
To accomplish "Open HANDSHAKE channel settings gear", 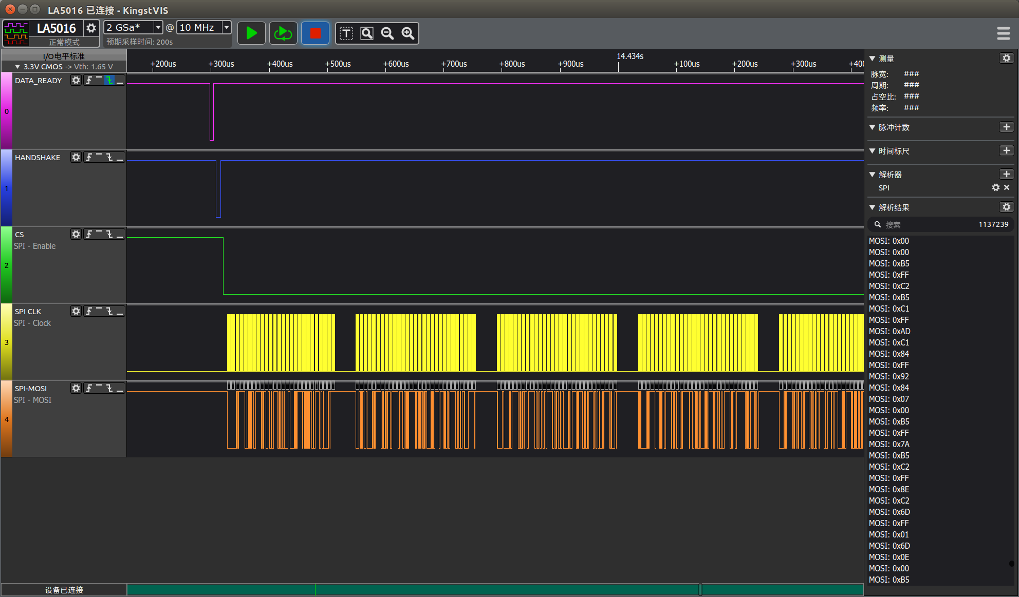I will (x=76, y=157).
